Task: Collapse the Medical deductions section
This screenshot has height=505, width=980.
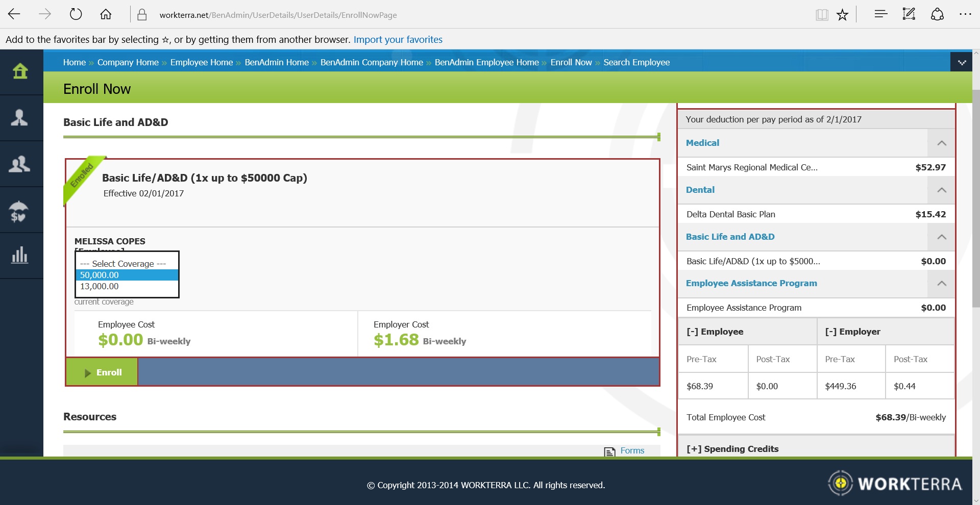Action: click(x=941, y=143)
